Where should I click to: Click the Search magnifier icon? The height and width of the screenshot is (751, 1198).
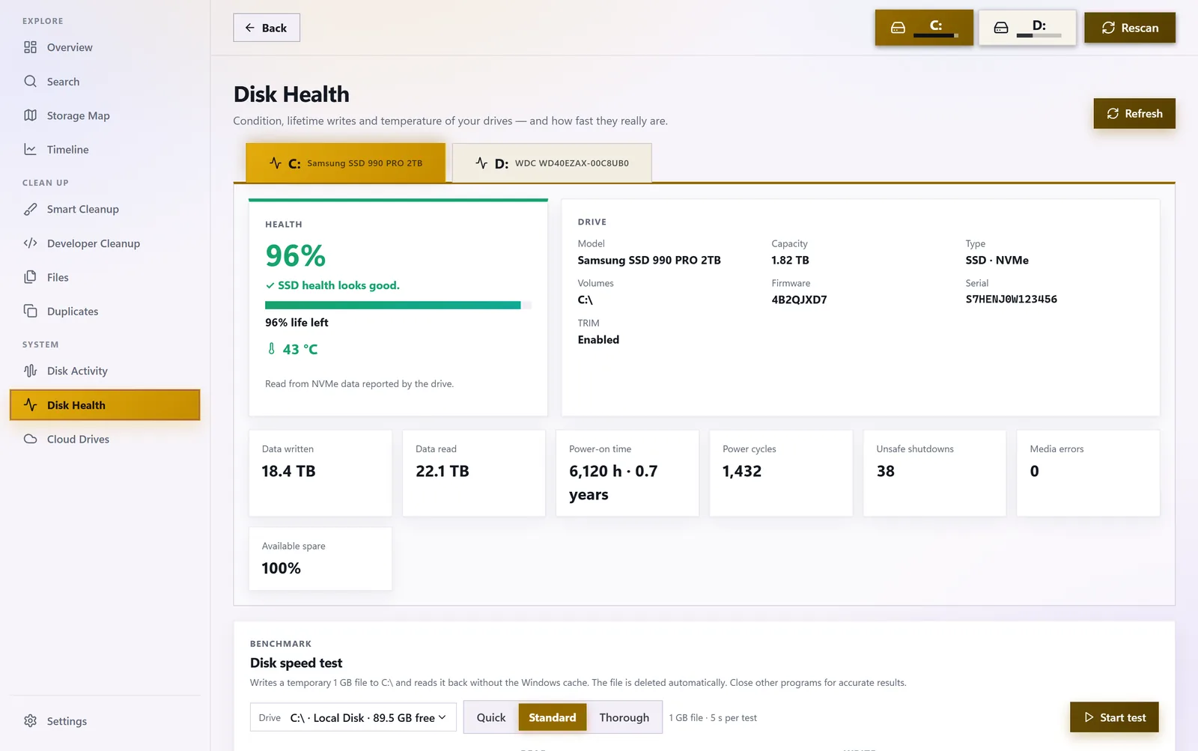(x=30, y=81)
